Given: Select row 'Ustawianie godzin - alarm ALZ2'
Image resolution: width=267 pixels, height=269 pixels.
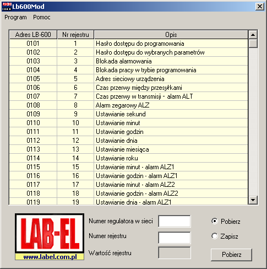Looking at the screenshot, I should (128, 193).
